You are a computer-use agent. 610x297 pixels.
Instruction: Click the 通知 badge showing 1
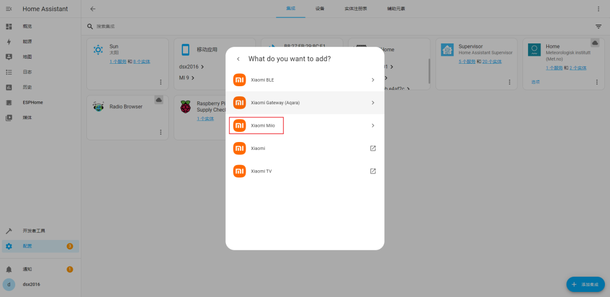tap(69, 269)
